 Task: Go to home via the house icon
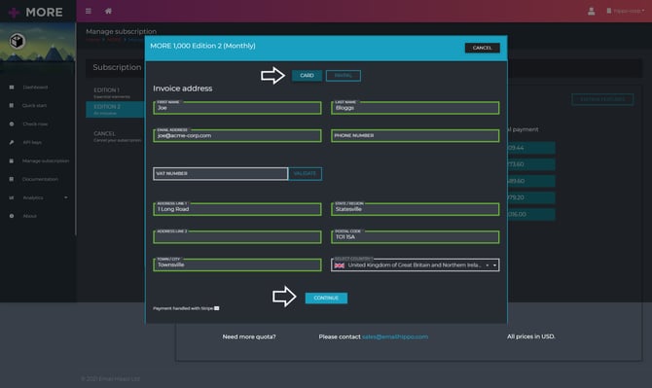pyautogui.click(x=108, y=12)
